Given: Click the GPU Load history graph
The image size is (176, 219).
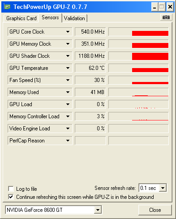Looking at the screenshot, I should tap(138, 104).
